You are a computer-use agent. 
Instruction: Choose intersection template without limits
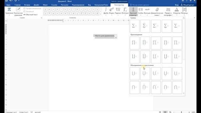(134, 88)
